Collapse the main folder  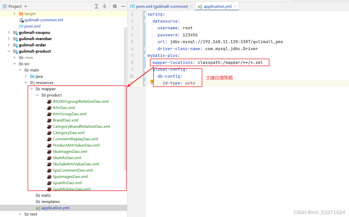20,70
